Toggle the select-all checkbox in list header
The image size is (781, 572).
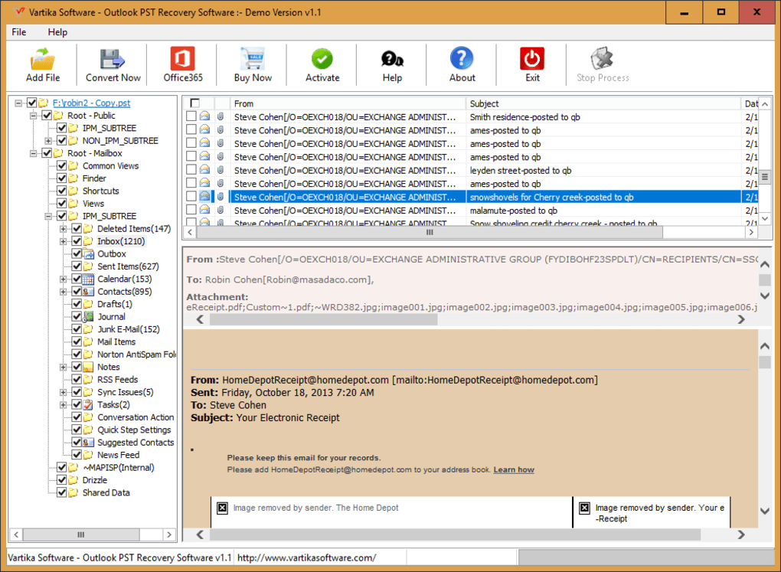coord(194,103)
